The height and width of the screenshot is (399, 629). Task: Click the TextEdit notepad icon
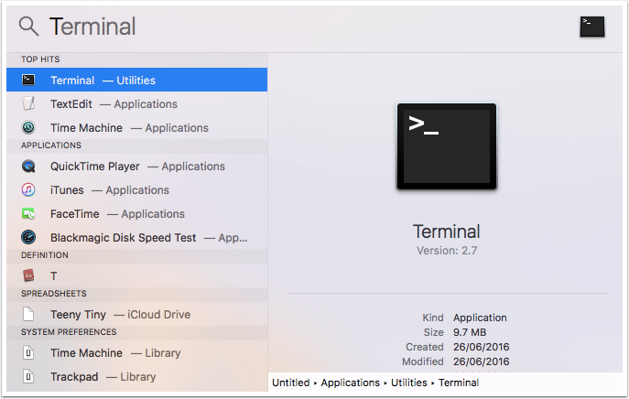(x=28, y=103)
